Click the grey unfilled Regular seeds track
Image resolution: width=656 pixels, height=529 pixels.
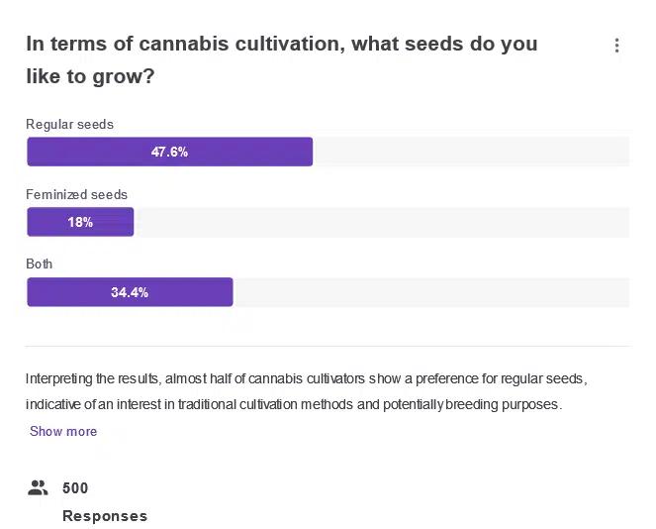470,152
